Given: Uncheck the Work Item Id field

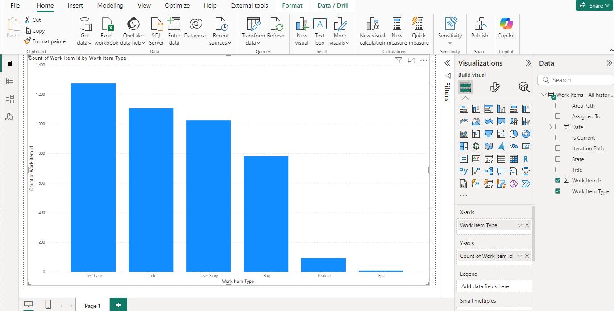Looking at the screenshot, I should pos(557,180).
